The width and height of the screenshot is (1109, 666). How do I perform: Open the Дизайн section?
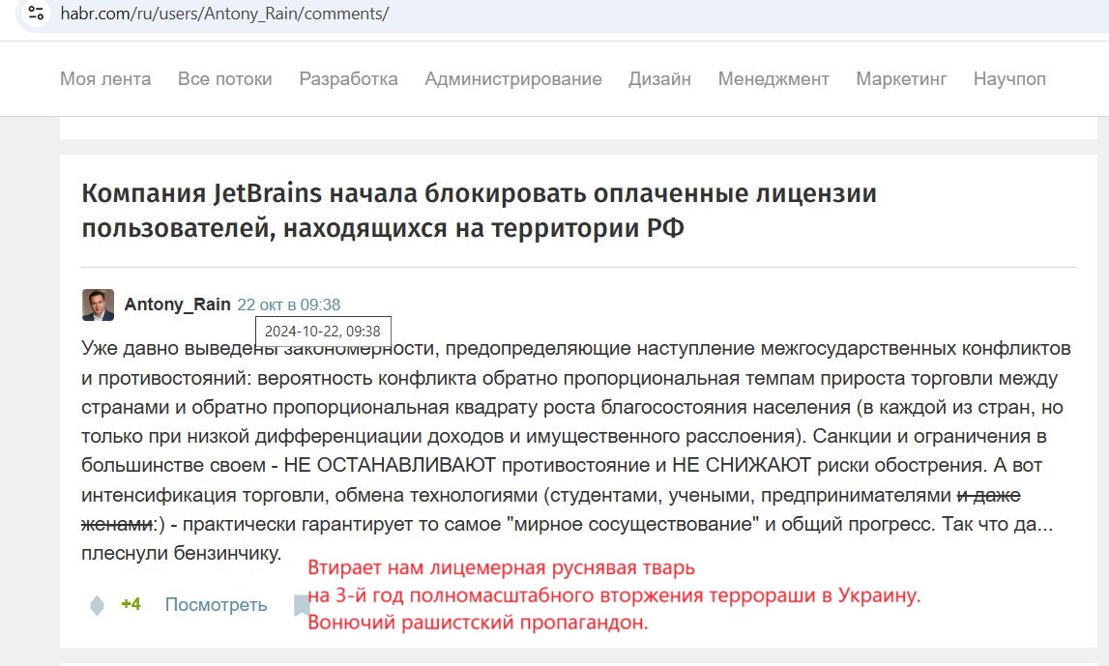click(659, 79)
